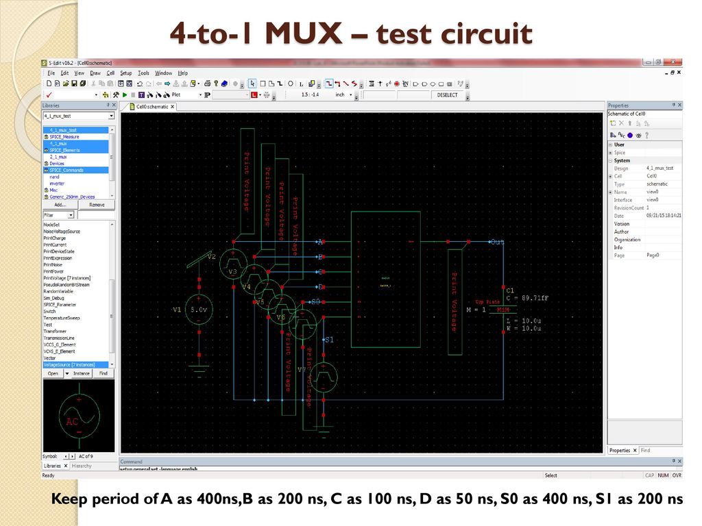Select VoltageSource [7 instances] in cell list
The height and width of the screenshot is (526, 702).
tap(69, 365)
